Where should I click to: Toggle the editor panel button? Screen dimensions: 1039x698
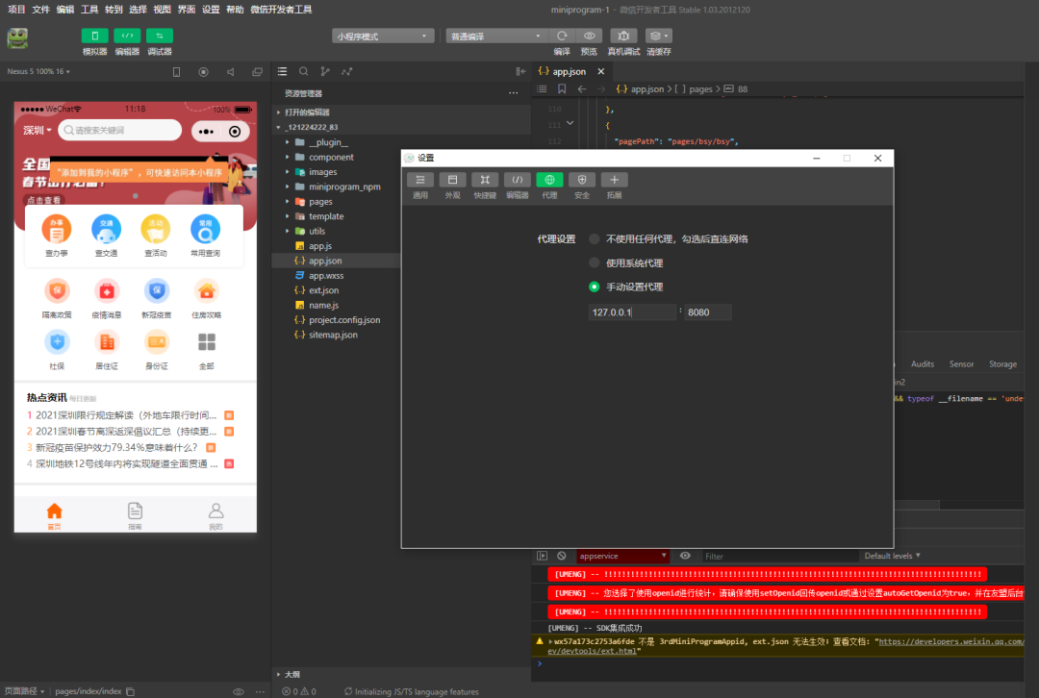pos(127,36)
